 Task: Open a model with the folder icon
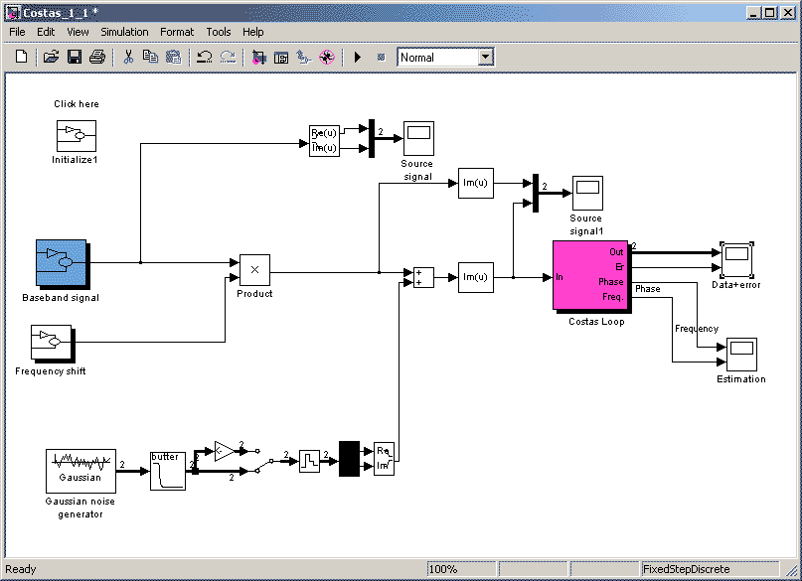click(51, 57)
